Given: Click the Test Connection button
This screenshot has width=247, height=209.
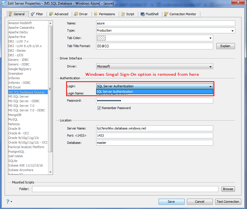Looking at the screenshot, I should pos(228,202).
